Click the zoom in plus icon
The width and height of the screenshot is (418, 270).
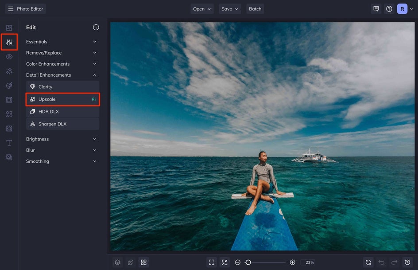292,262
